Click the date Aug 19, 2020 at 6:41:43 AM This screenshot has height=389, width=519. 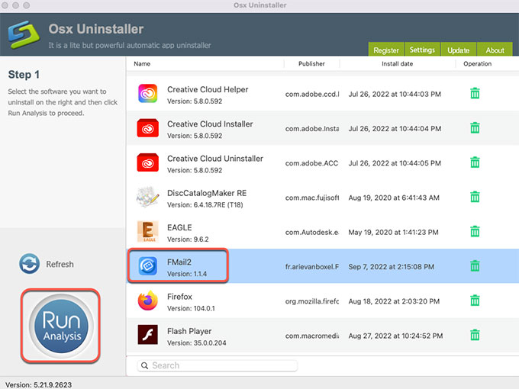tap(394, 198)
